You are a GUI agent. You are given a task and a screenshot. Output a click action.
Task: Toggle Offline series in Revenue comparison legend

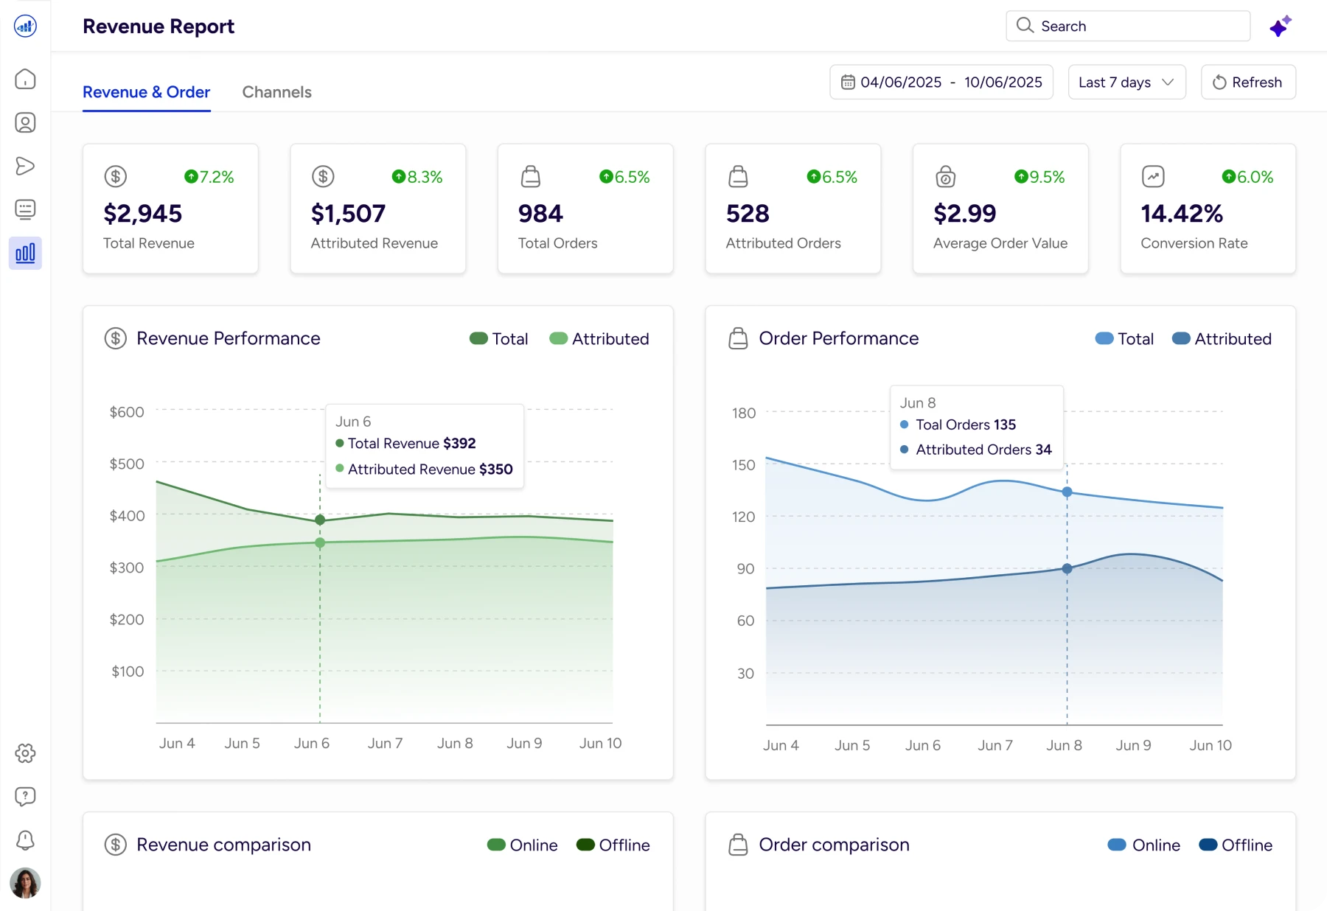(x=613, y=845)
